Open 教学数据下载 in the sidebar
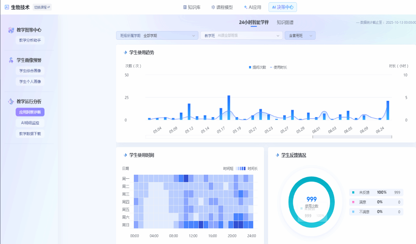Viewport: 416px width, 244px height. tap(30, 133)
